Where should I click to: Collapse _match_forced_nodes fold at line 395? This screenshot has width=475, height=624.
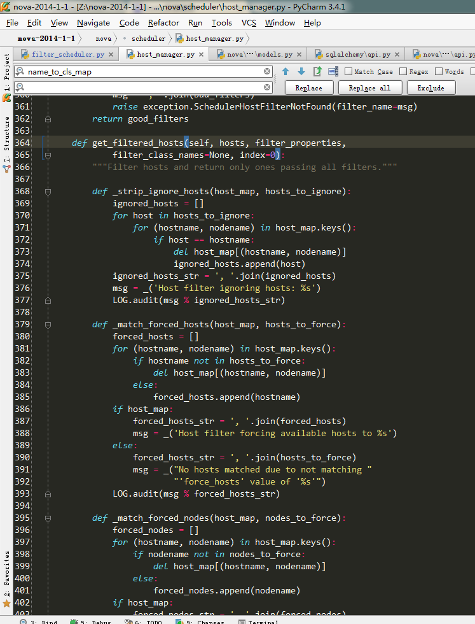(48, 518)
